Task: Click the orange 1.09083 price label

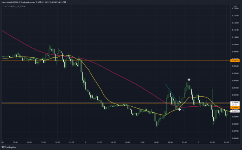Action: click(x=235, y=107)
